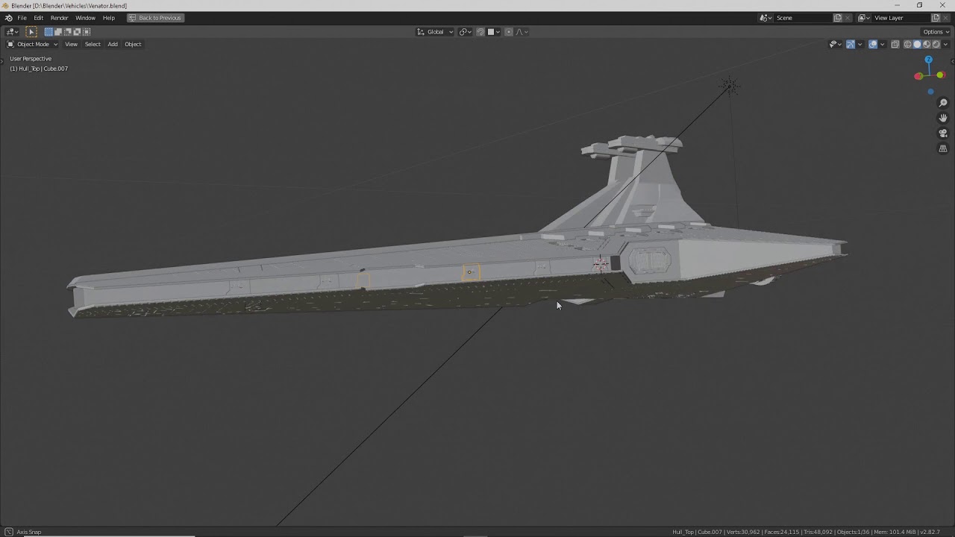The width and height of the screenshot is (955, 537).
Task: Open the Global transform orientation dropdown
Action: pos(435,31)
